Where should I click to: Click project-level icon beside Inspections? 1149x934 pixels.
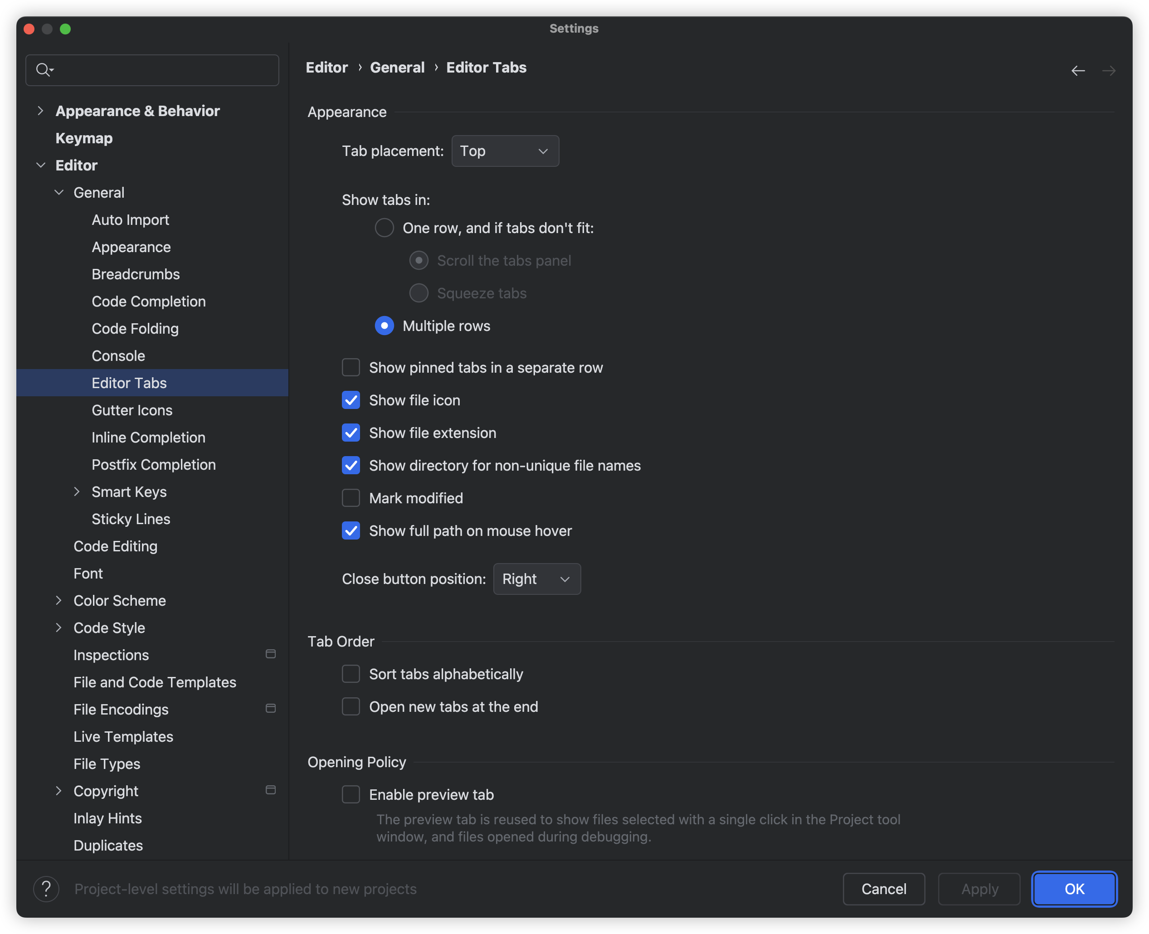point(271,654)
